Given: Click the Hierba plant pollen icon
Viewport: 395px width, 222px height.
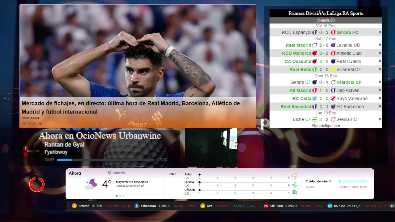Looking at the screenshot, I should (x=295, y=184).
